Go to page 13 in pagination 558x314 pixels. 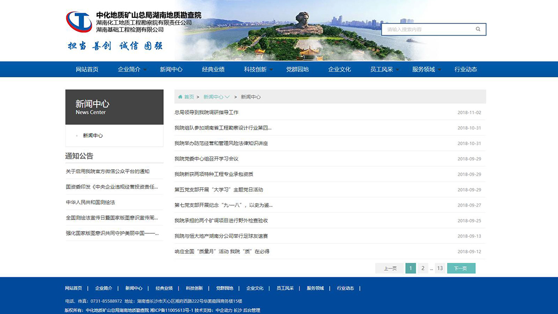click(440, 268)
